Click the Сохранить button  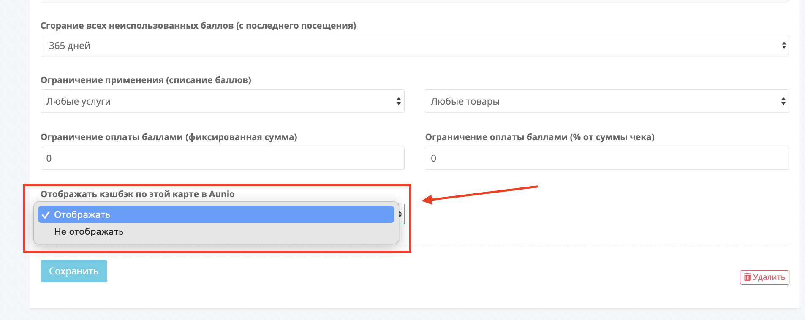click(x=74, y=271)
